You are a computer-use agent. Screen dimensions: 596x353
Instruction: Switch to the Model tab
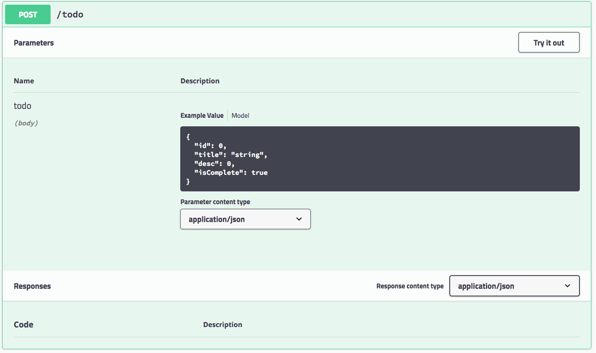click(240, 115)
